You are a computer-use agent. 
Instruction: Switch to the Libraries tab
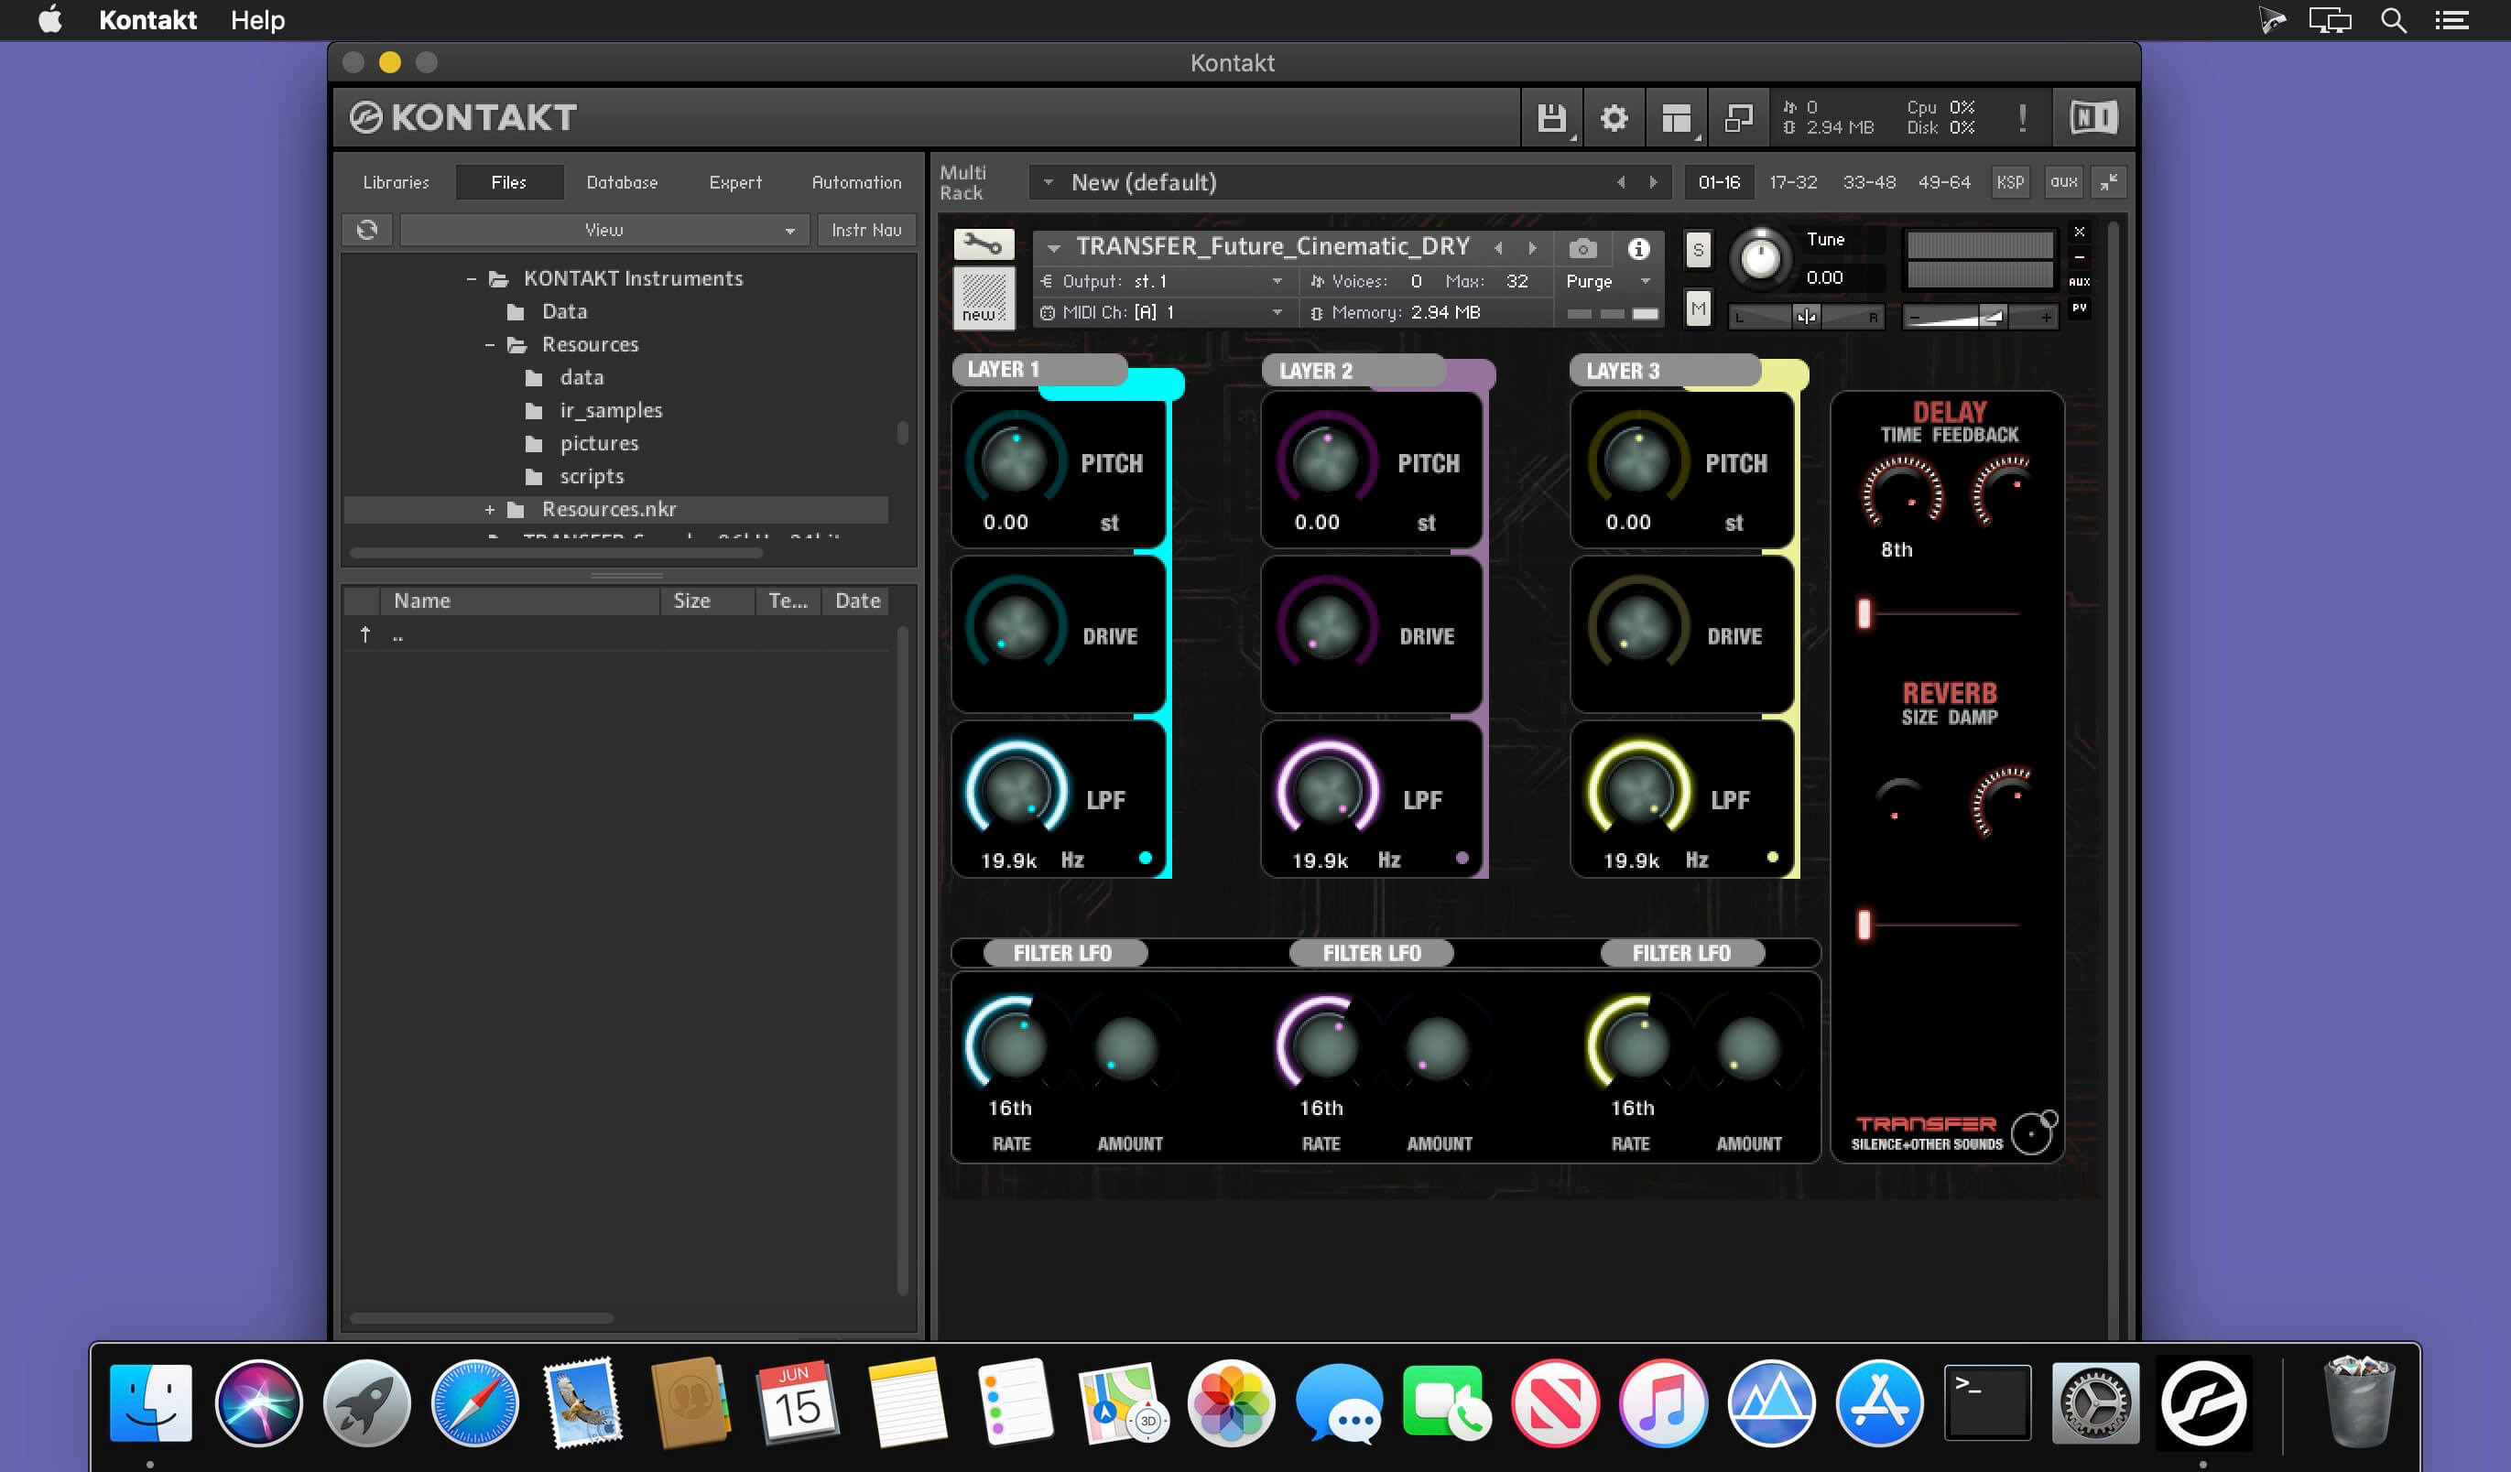(x=396, y=182)
